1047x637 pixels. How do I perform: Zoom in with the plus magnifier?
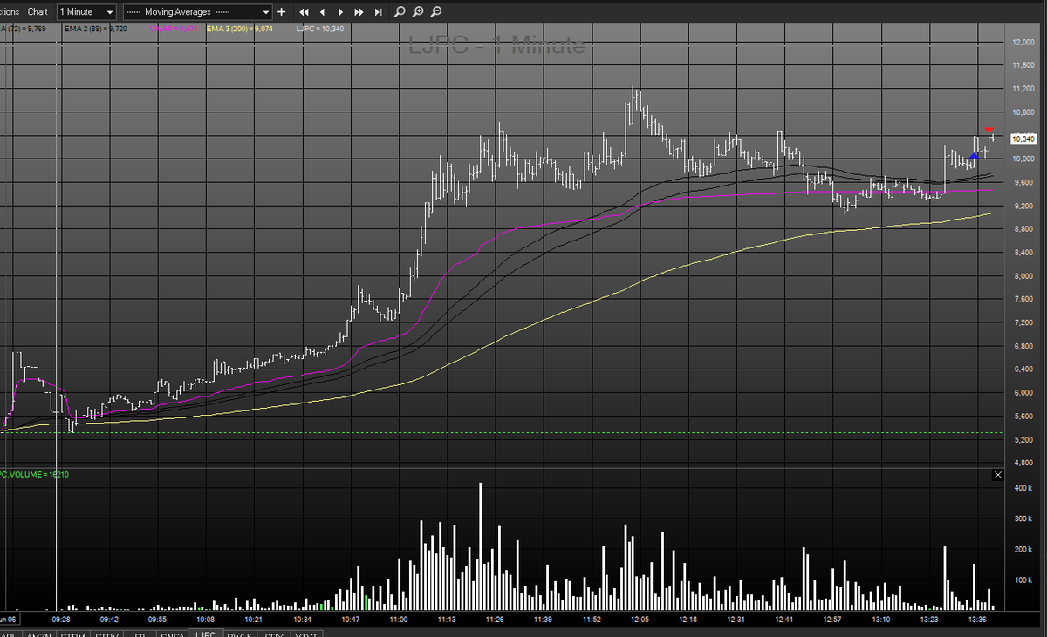click(x=418, y=12)
